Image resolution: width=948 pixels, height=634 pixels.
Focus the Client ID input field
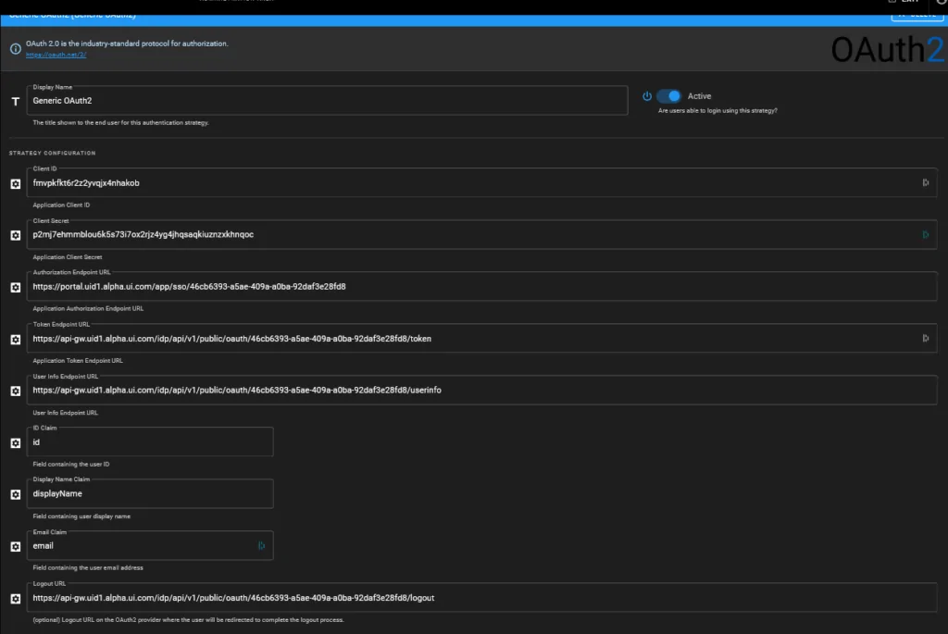pyautogui.click(x=481, y=182)
